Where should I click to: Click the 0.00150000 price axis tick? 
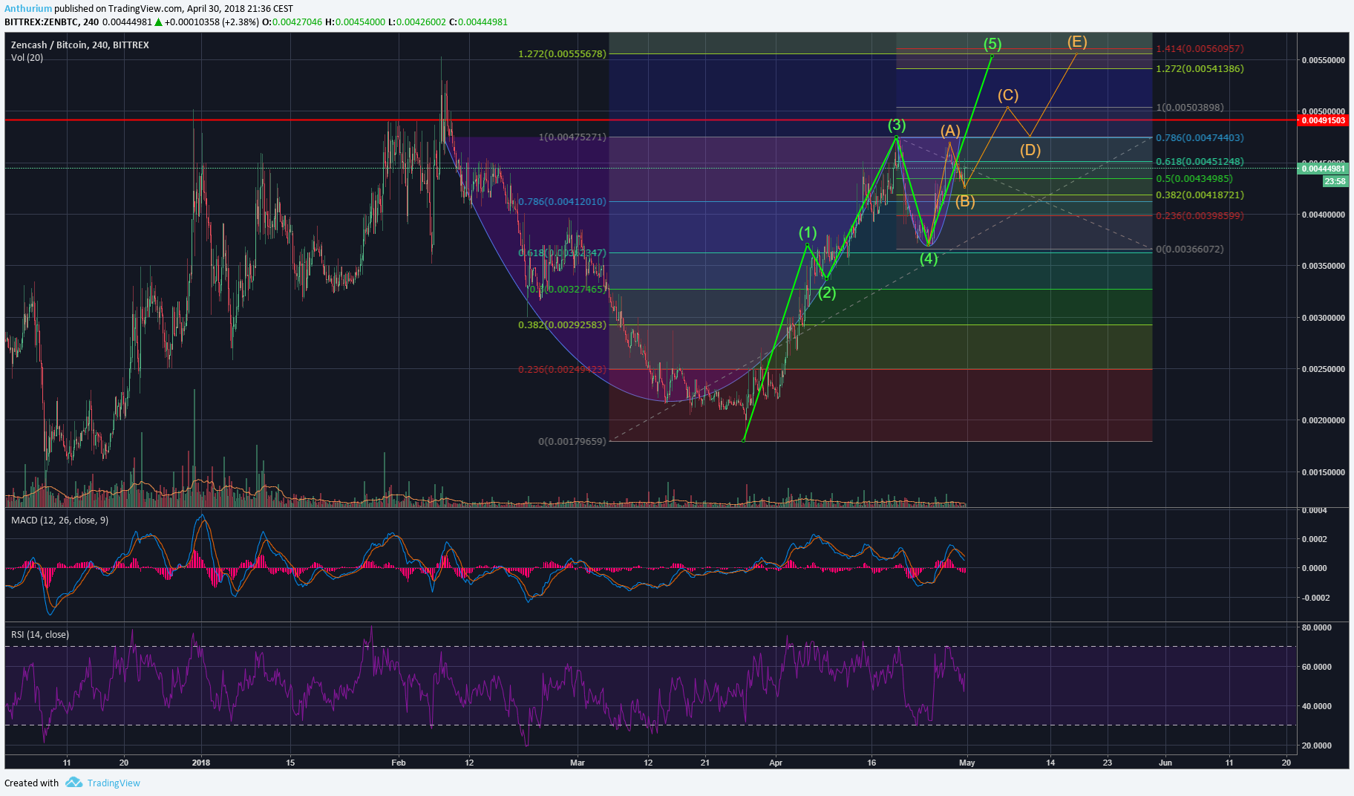click(1323, 472)
